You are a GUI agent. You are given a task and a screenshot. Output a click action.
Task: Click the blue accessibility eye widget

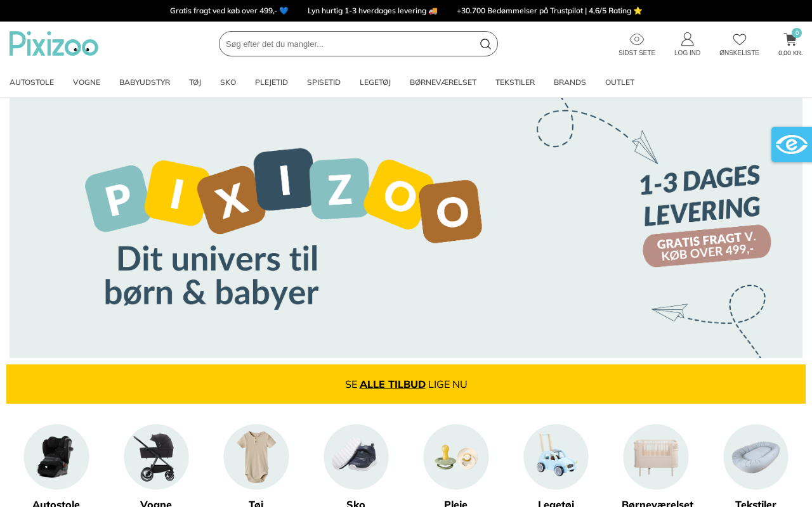pyautogui.click(x=792, y=144)
